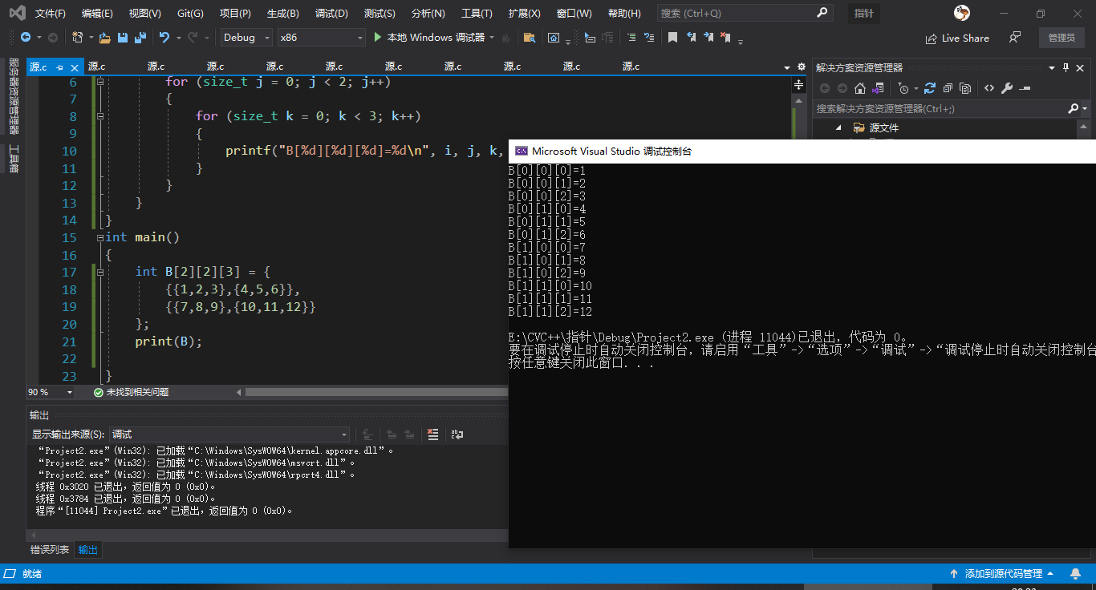This screenshot has width=1096, height=590.
Task: Open Properties wrench icon in Solution Explorer
Action: point(1007,88)
